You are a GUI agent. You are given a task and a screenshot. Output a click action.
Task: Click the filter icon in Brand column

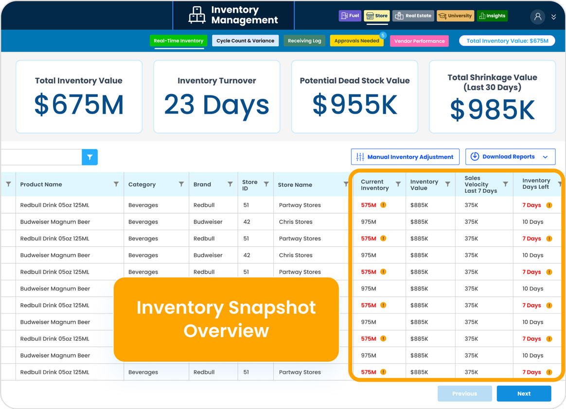230,184
